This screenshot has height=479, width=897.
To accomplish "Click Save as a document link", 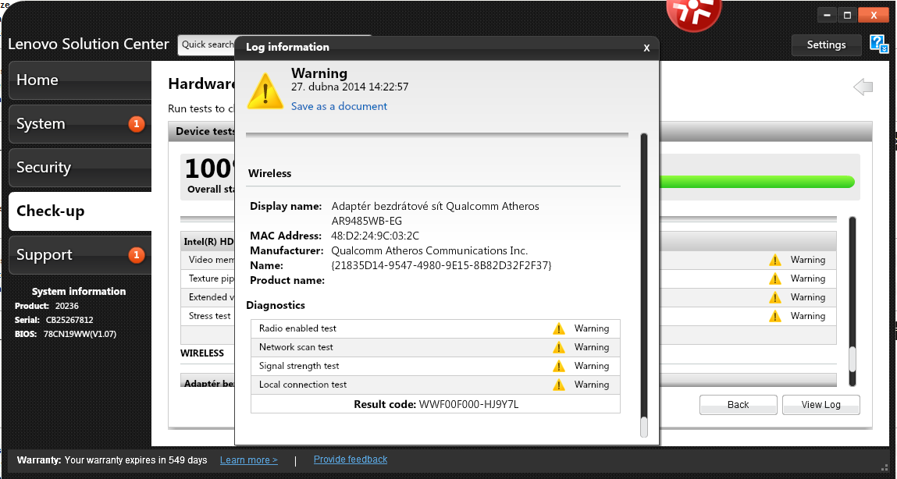I will 339,106.
